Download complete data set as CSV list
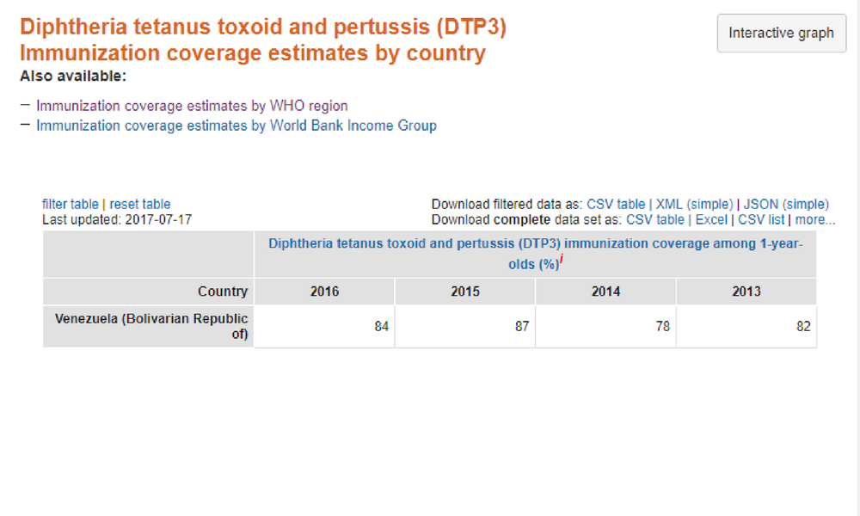Viewport: 860px width, 516px height. (x=761, y=219)
